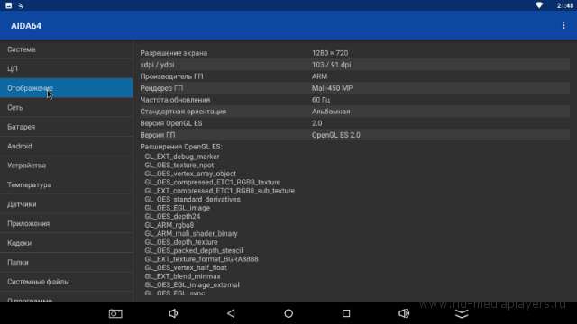Select the Android category
This screenshot has width=577, height=324.
point(66,146)
